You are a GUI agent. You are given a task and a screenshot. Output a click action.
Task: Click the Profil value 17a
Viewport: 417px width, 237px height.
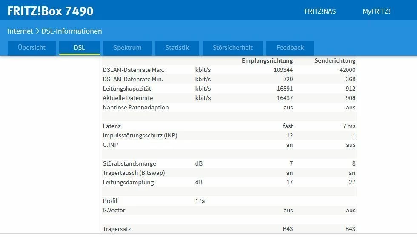click(x=200, y=201)
